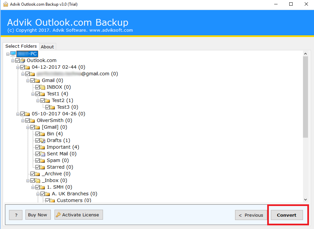Click the Outlook.com mailbox icon
This screenshot has height=229, width=314.
click(x=23, y=60)
